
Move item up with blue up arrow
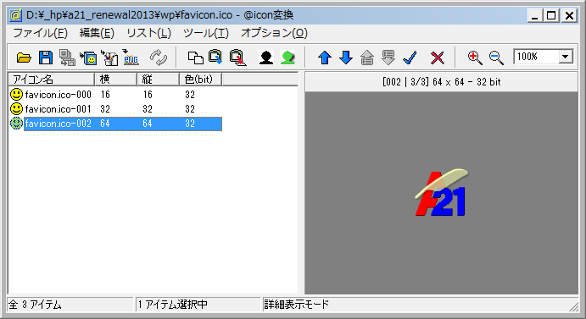click(x=325, y=58)
